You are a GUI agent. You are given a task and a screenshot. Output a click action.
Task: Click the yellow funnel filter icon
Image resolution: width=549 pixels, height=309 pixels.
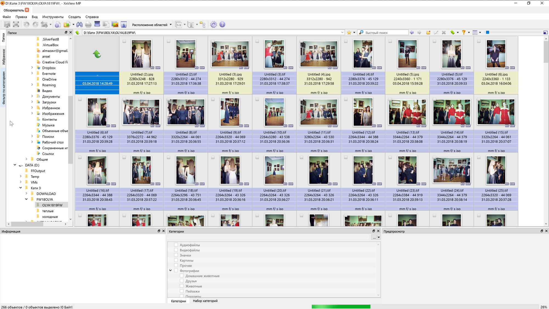coord(464,32)
